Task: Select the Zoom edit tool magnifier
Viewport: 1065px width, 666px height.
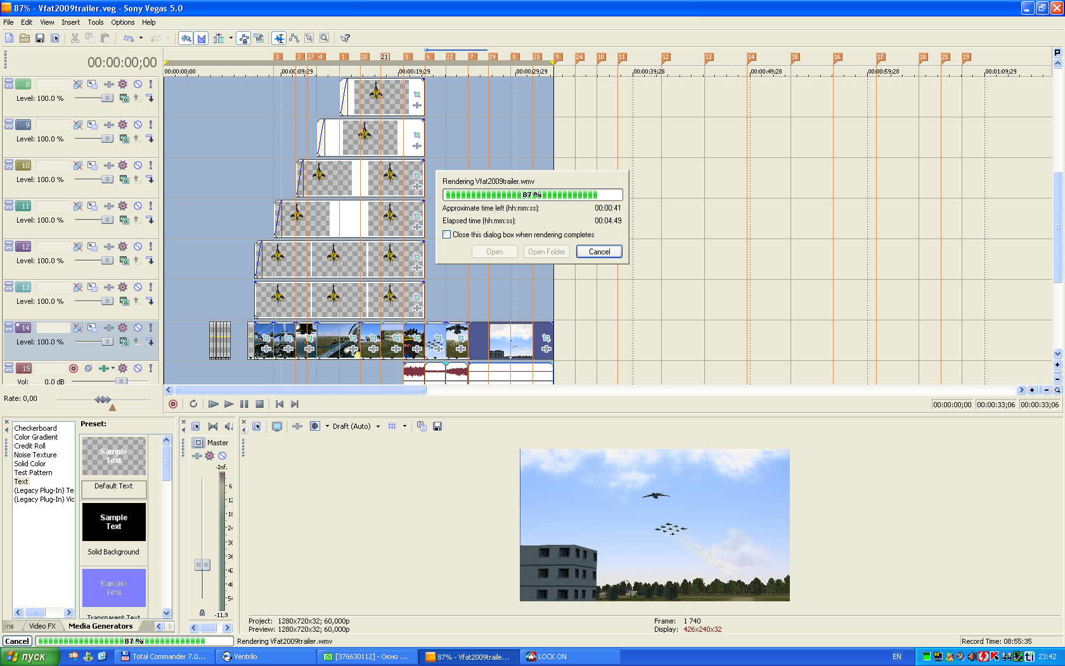Action: click(x=324, y=39)
